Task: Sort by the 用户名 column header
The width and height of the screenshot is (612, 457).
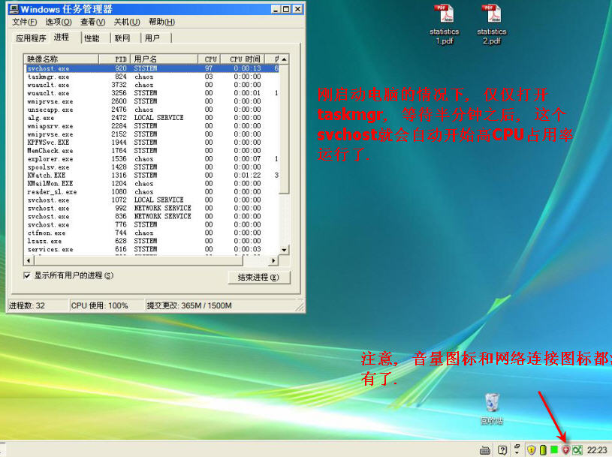Action: click(164, 59)
